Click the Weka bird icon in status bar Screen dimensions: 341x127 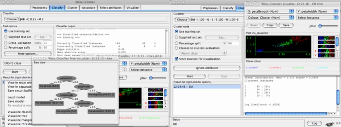(x=329, y=124)
